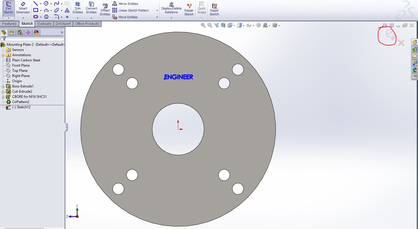The image size is (418, 229).
Task: Click Zoom to Area icon
Action: pyautogui.click(x=210, y=25)
